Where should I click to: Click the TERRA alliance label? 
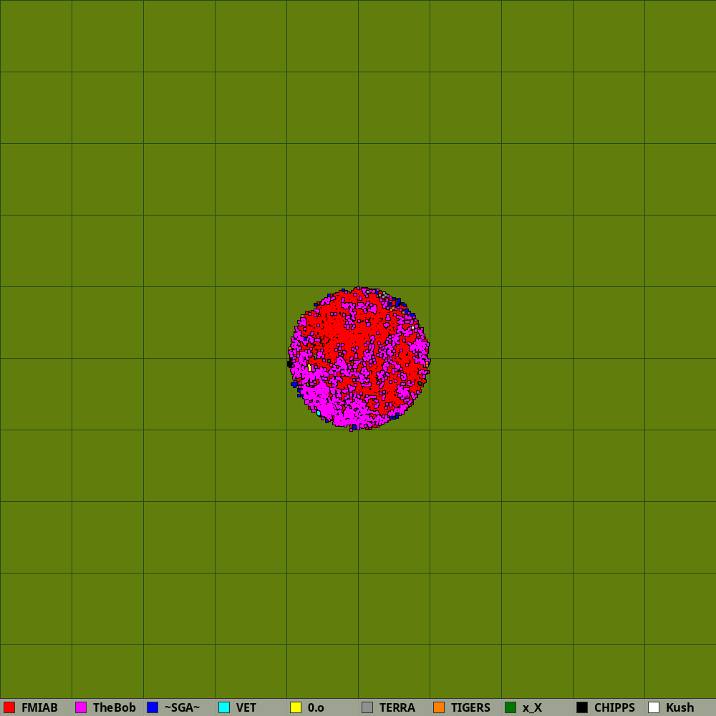pyautogui.click(x=397, y=707)
